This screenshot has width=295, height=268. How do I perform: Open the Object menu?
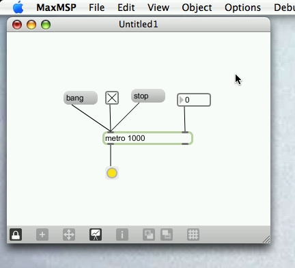(197, 8)
